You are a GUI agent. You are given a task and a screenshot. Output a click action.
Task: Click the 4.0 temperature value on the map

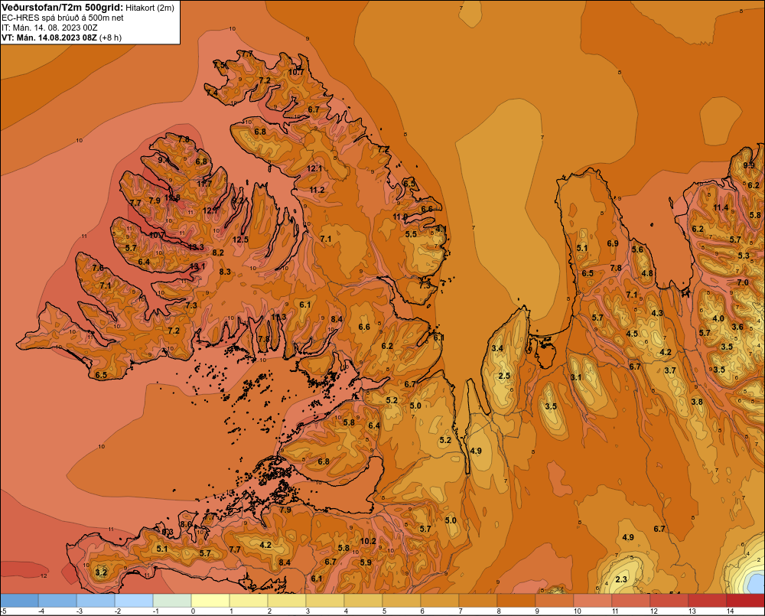point(718,319)
